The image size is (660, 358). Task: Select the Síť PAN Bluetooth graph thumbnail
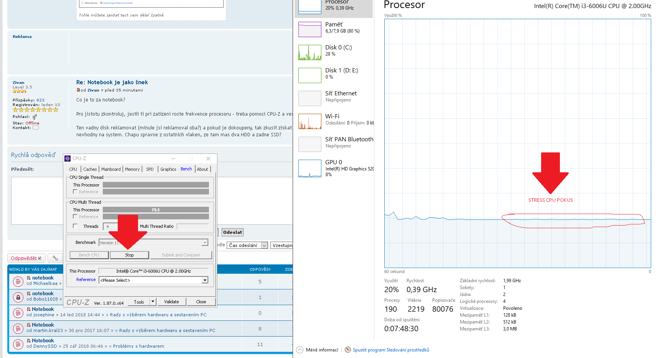pos(310,144)
